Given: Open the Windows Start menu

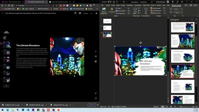Looking at the screenshot, I should [x=2, y=110].
